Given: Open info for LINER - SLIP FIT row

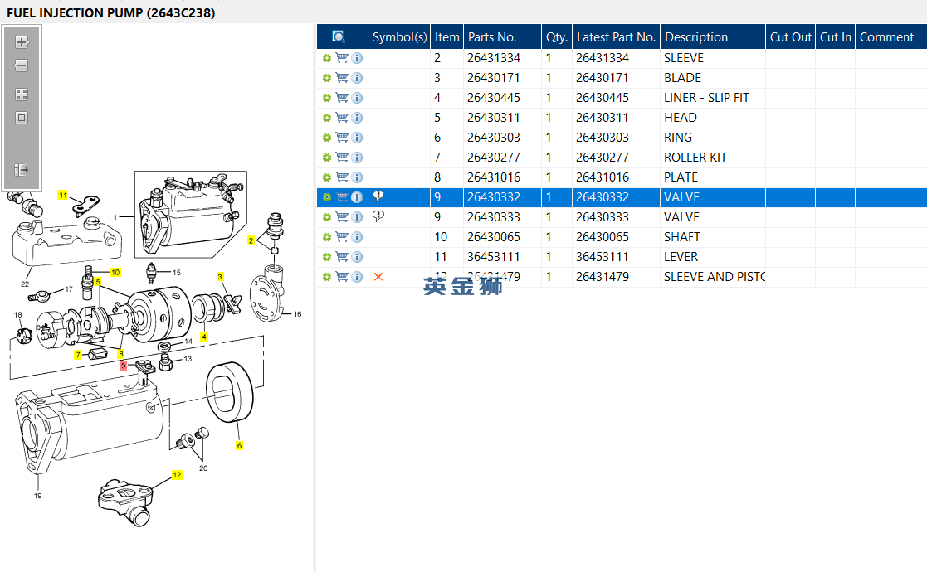Looking at the screenshot, I should point(357,98).
